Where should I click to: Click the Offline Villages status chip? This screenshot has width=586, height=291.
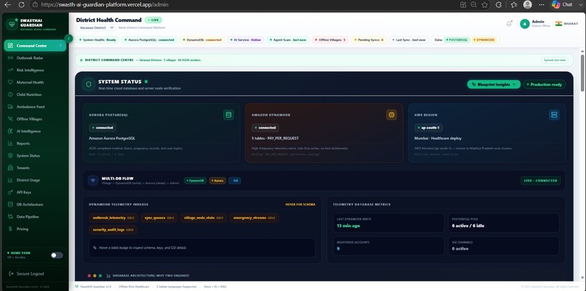coord(330,39)
